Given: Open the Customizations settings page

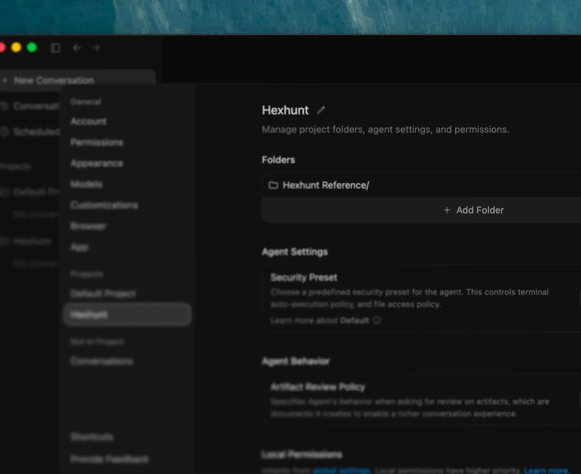Looking at the screenshot, I should click(x=104, y=205).
